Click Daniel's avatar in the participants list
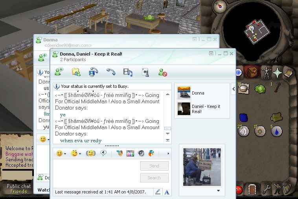Image resolution: width=298 pixels, height=199 pixels. 184,109
